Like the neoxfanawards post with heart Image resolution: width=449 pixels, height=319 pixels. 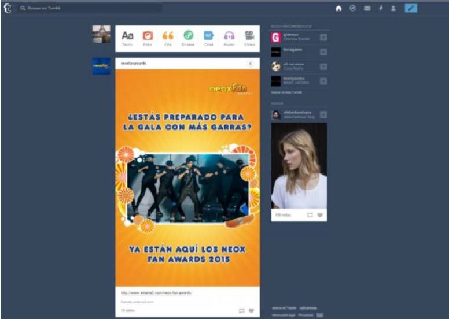pyautogui.click(x=252, y=311)
